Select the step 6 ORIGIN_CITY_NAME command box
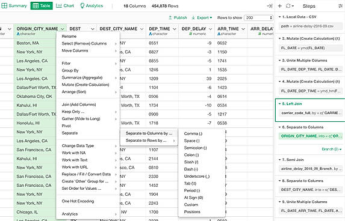Screen dimensions: 345x221 click(311, 136)
